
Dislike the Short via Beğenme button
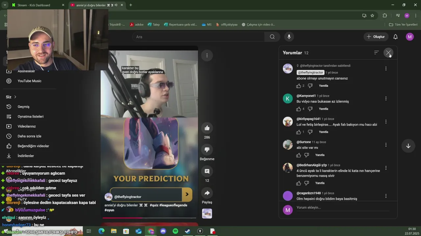207,149
